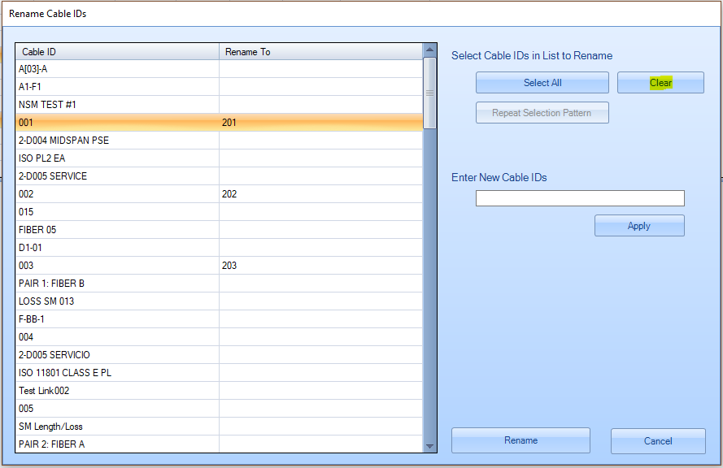
Task: Select row ISO 11801 CLASS E PL
Action: [219, 373]
